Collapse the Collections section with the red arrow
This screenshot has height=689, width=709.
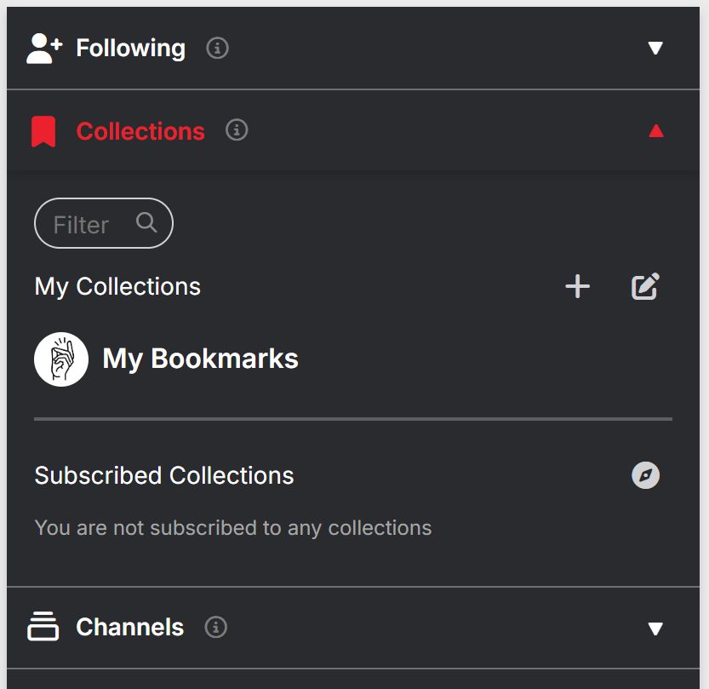pyautogui.click(x=655, y=131)
